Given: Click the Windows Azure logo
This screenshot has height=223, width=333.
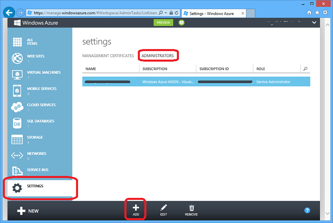Looking at the screenshot, I should [x=36, y=23].
